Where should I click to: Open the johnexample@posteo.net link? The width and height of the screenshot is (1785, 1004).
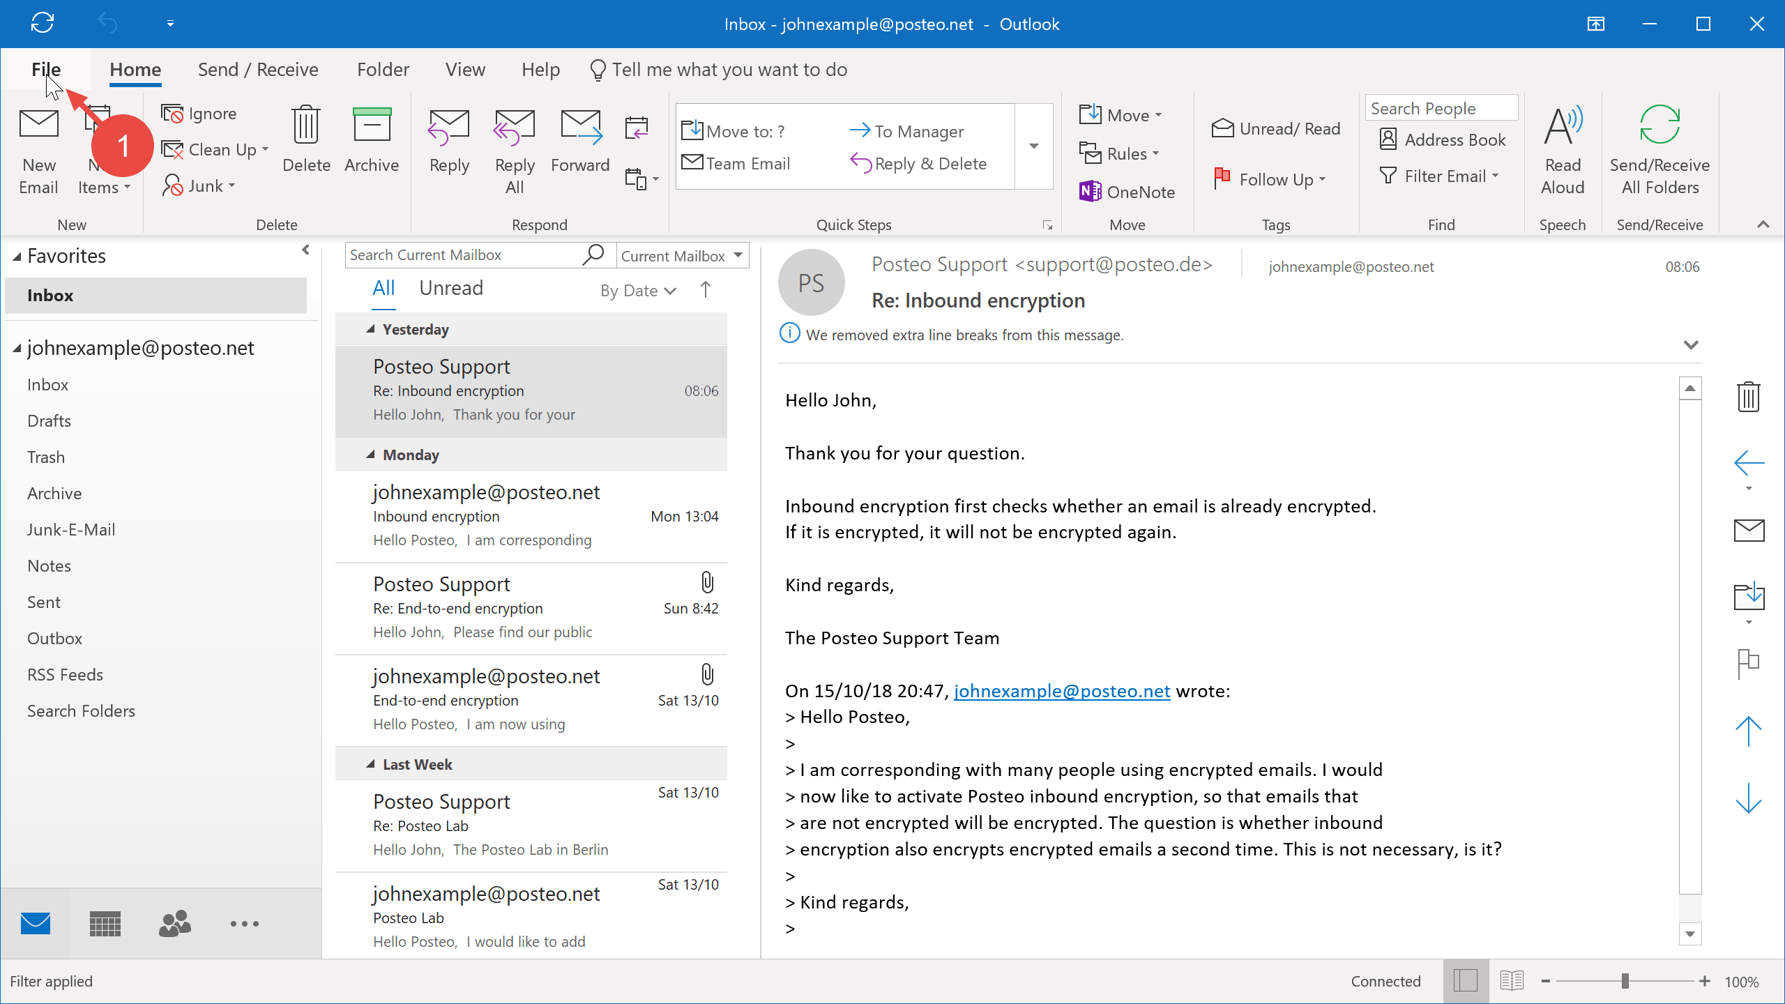coord(1062,690)
